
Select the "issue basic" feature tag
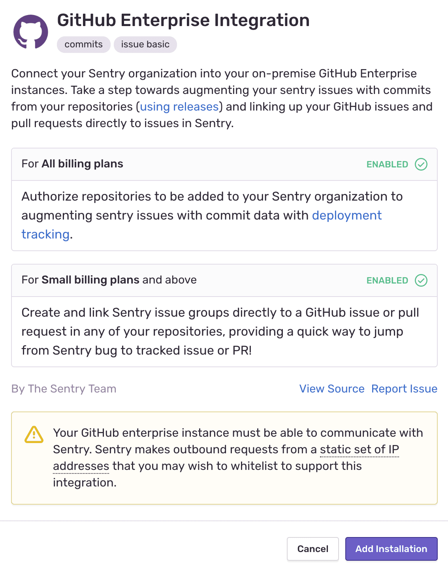click(x=145, y=44)
